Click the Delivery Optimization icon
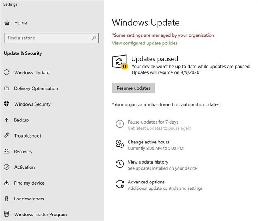258x221 pixels. (x=7, y=88)
